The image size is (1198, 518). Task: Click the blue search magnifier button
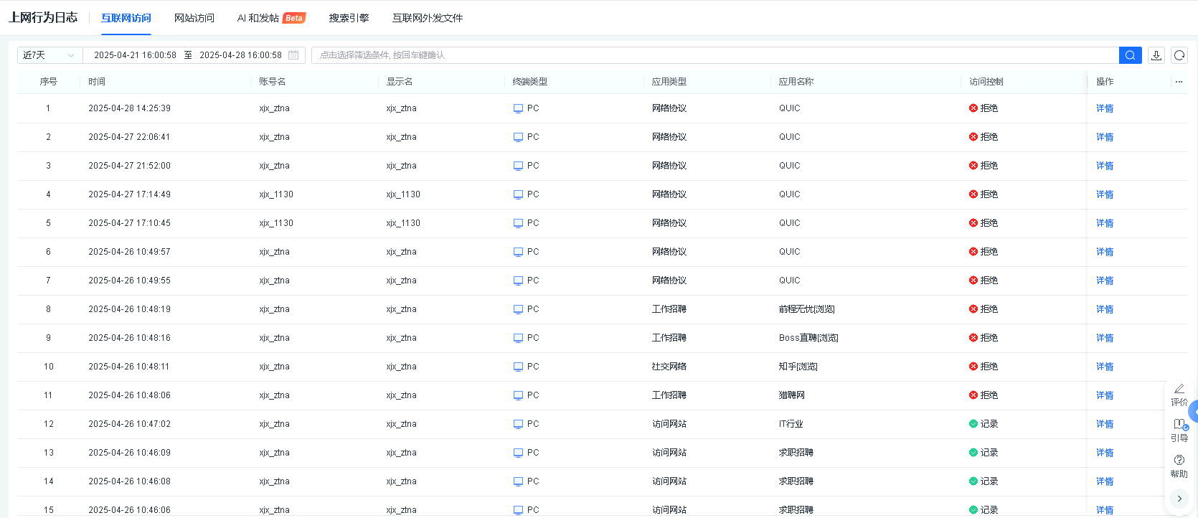point(1130,55)
